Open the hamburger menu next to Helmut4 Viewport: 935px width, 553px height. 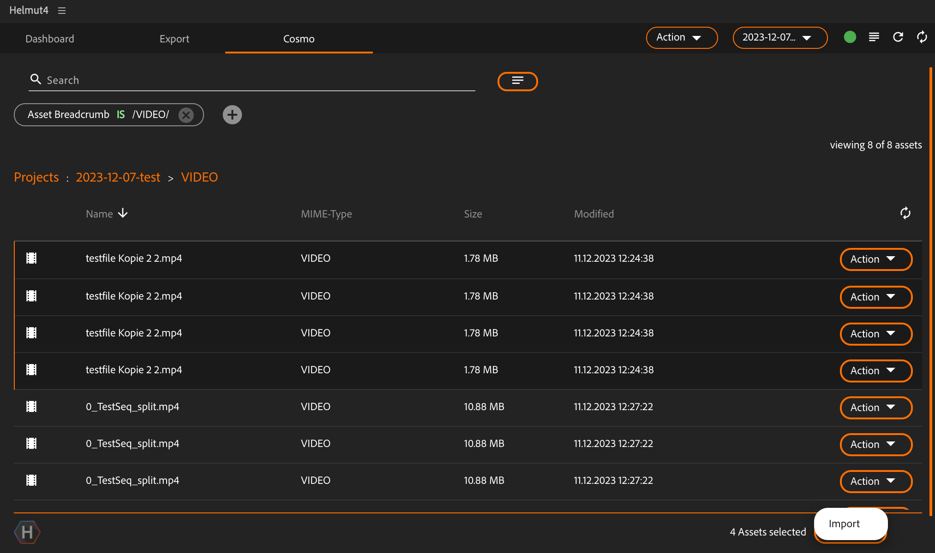click(x=62, y=11)
